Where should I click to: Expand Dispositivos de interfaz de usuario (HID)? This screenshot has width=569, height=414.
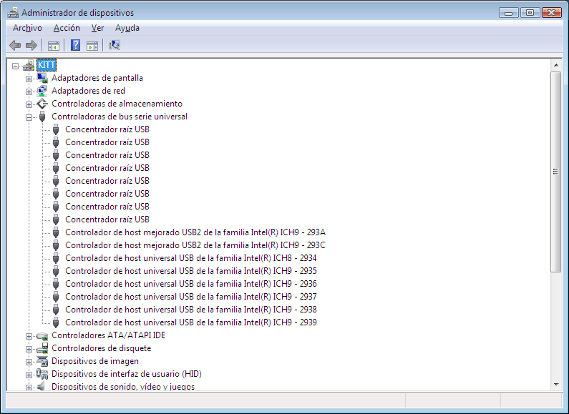pyautogui.click(x=29, y=375)
